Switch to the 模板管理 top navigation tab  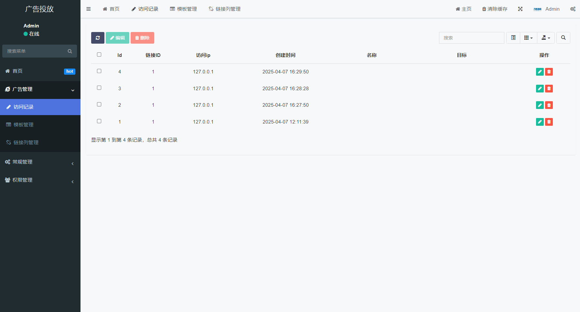pyautogui.click(x=183, y=9)
